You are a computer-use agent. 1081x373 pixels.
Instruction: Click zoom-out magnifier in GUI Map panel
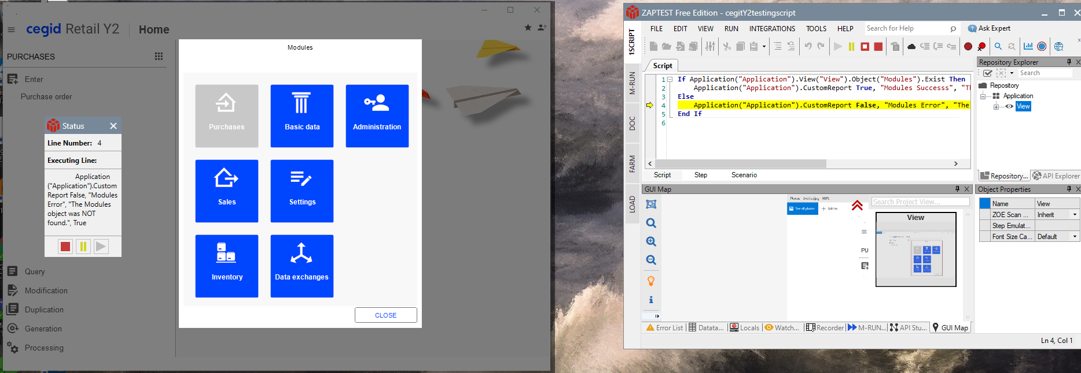click(x=651, y=260)
